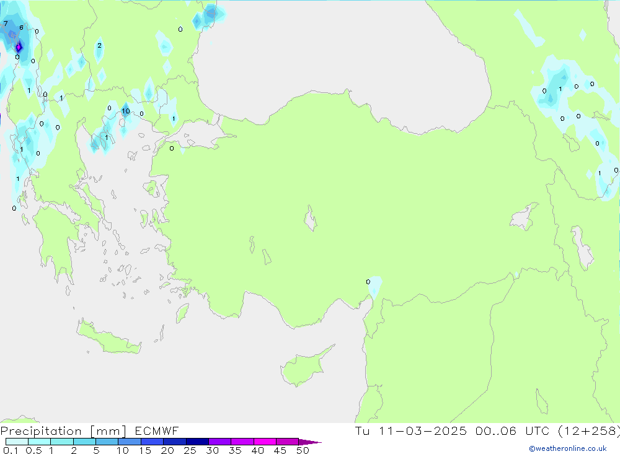Click the 'Precipitation [mm]' title text
This screenshot has height=454, width=620.
pos(63,431)
